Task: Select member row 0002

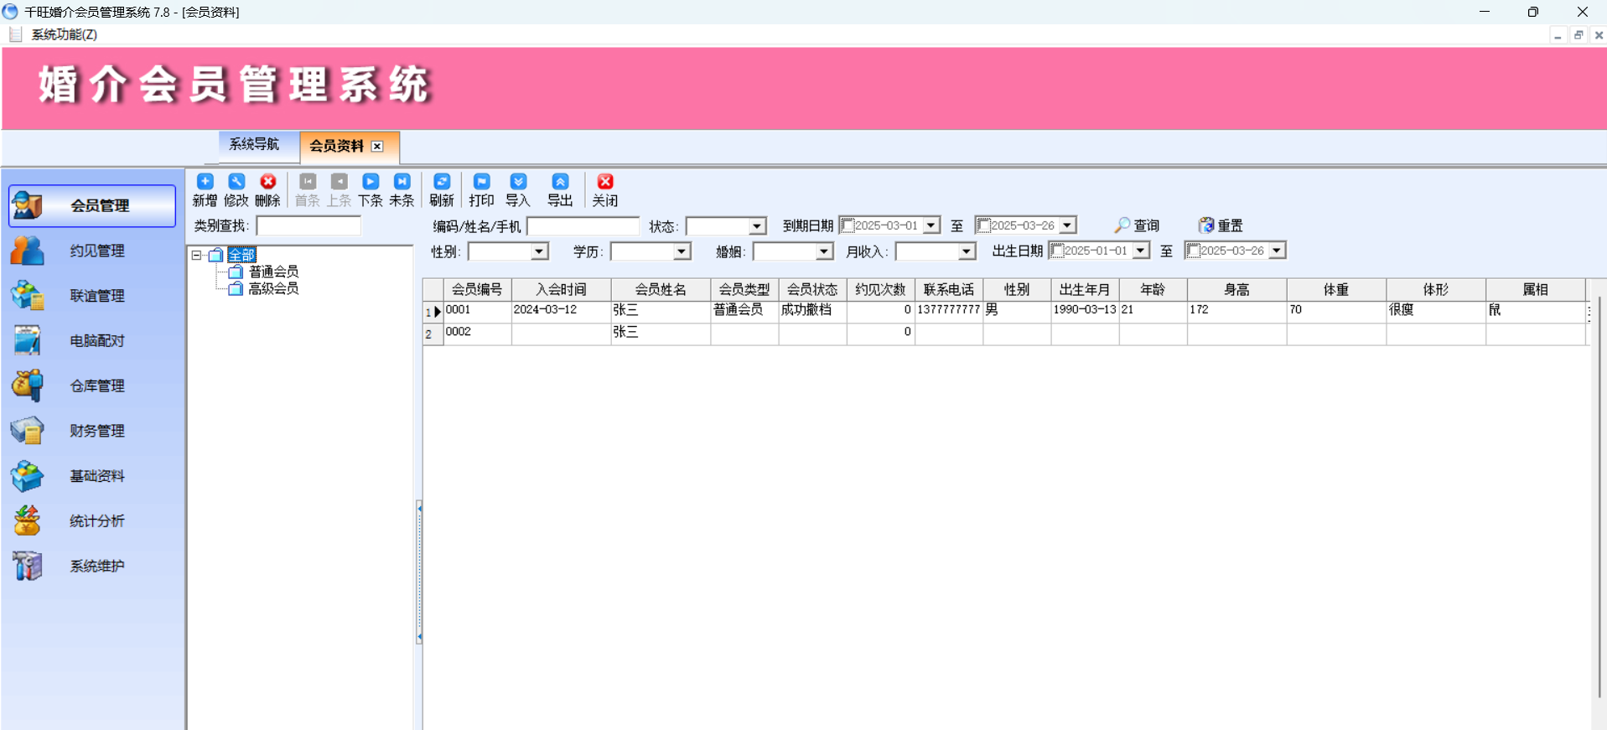Action: 1006,333
